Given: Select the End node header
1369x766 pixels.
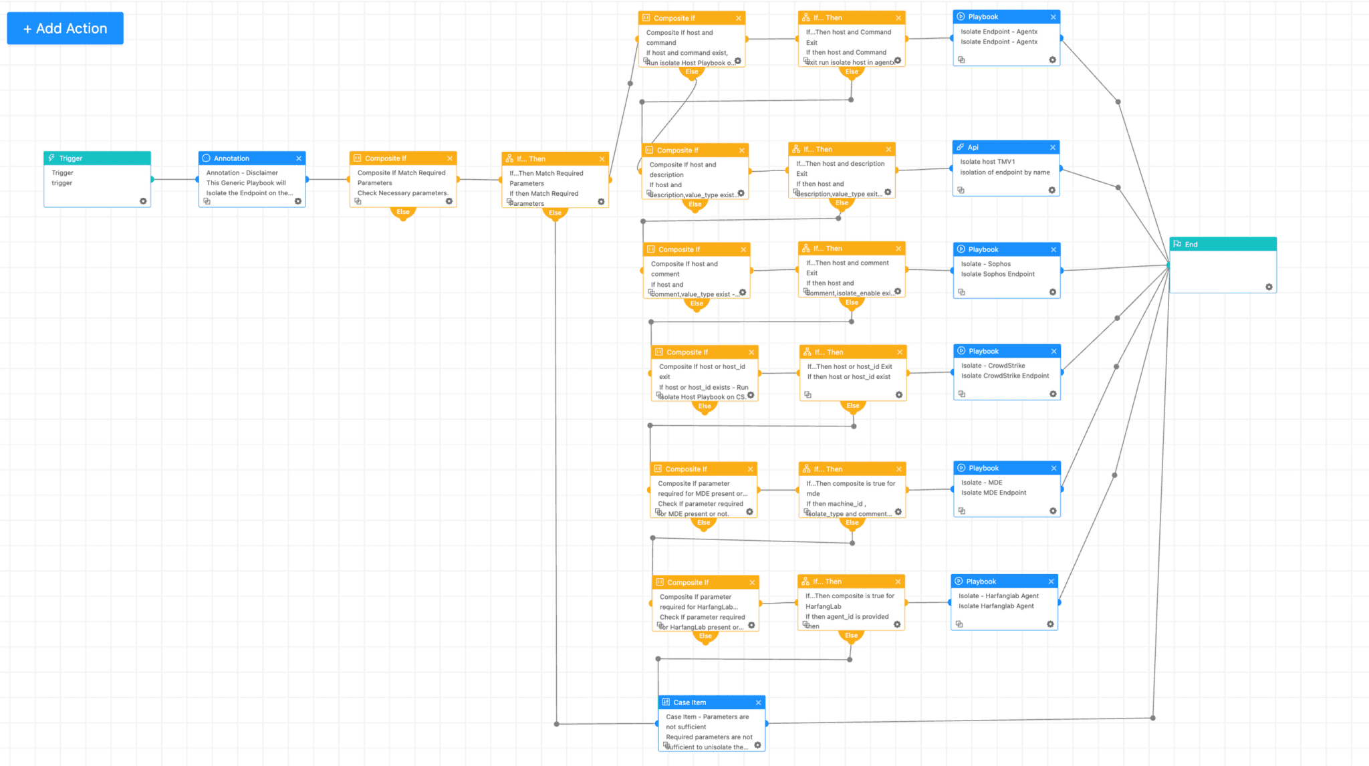Looking at the screenshot, I should click(x=1222, y=245).
